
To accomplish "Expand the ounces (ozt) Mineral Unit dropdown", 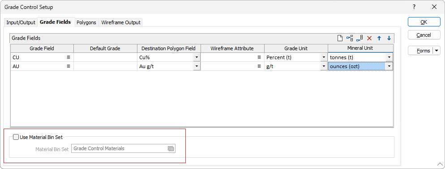I will 389,66.
